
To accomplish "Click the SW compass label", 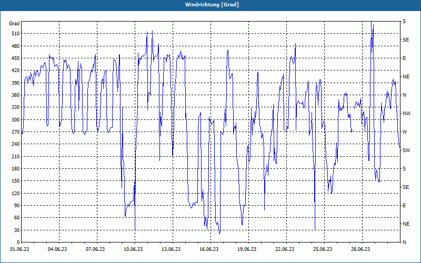I will click(x=406, y=150).
